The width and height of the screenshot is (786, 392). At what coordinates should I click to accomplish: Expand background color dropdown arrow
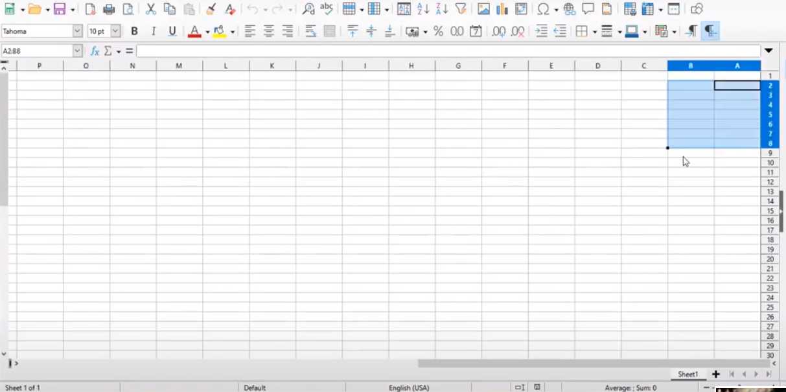[233, 31]
